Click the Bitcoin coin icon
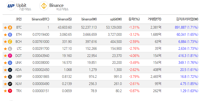 (10, 28)
